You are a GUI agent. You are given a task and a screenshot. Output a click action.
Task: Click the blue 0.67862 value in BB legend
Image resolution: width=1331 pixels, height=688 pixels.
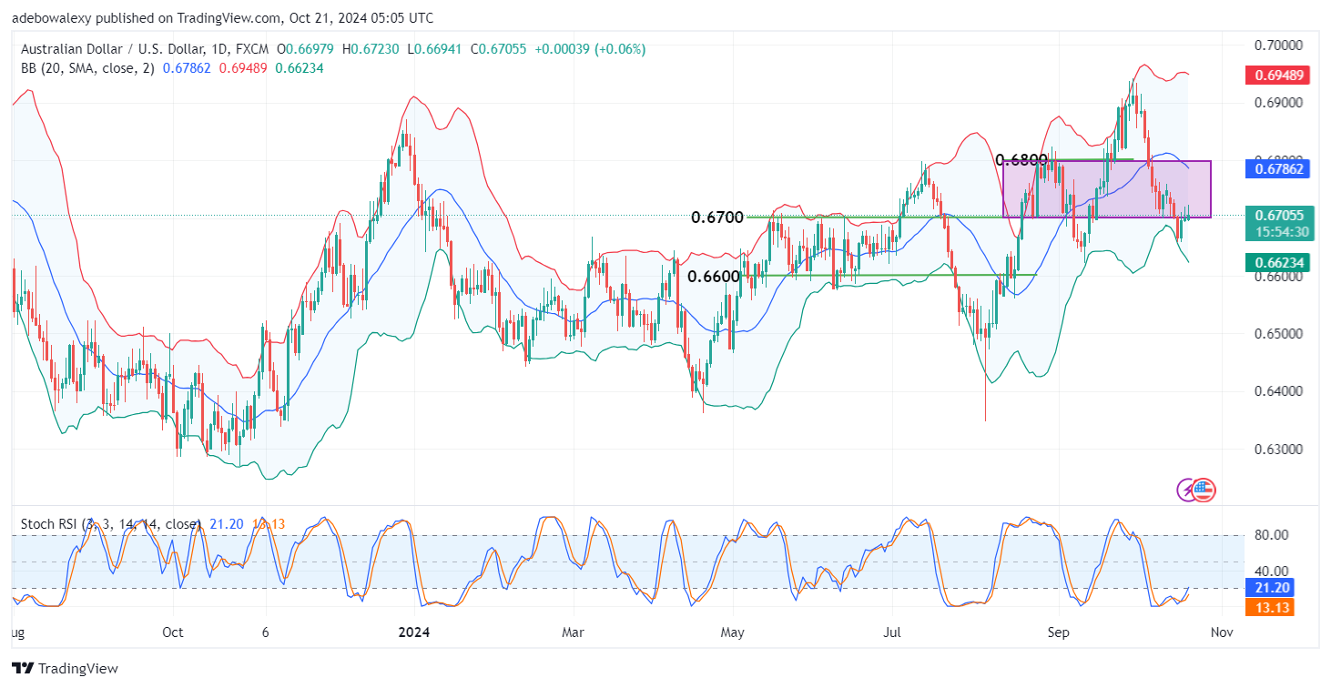coord(187,68)
